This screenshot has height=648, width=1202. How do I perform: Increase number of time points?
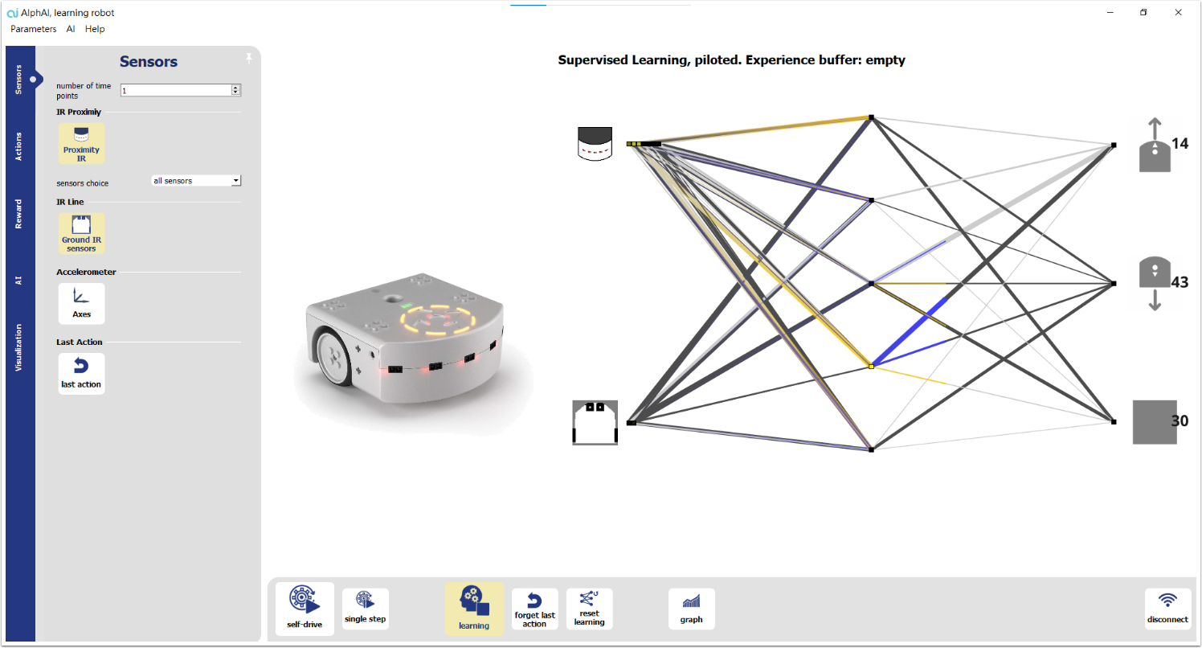click(x=235, y=88)
